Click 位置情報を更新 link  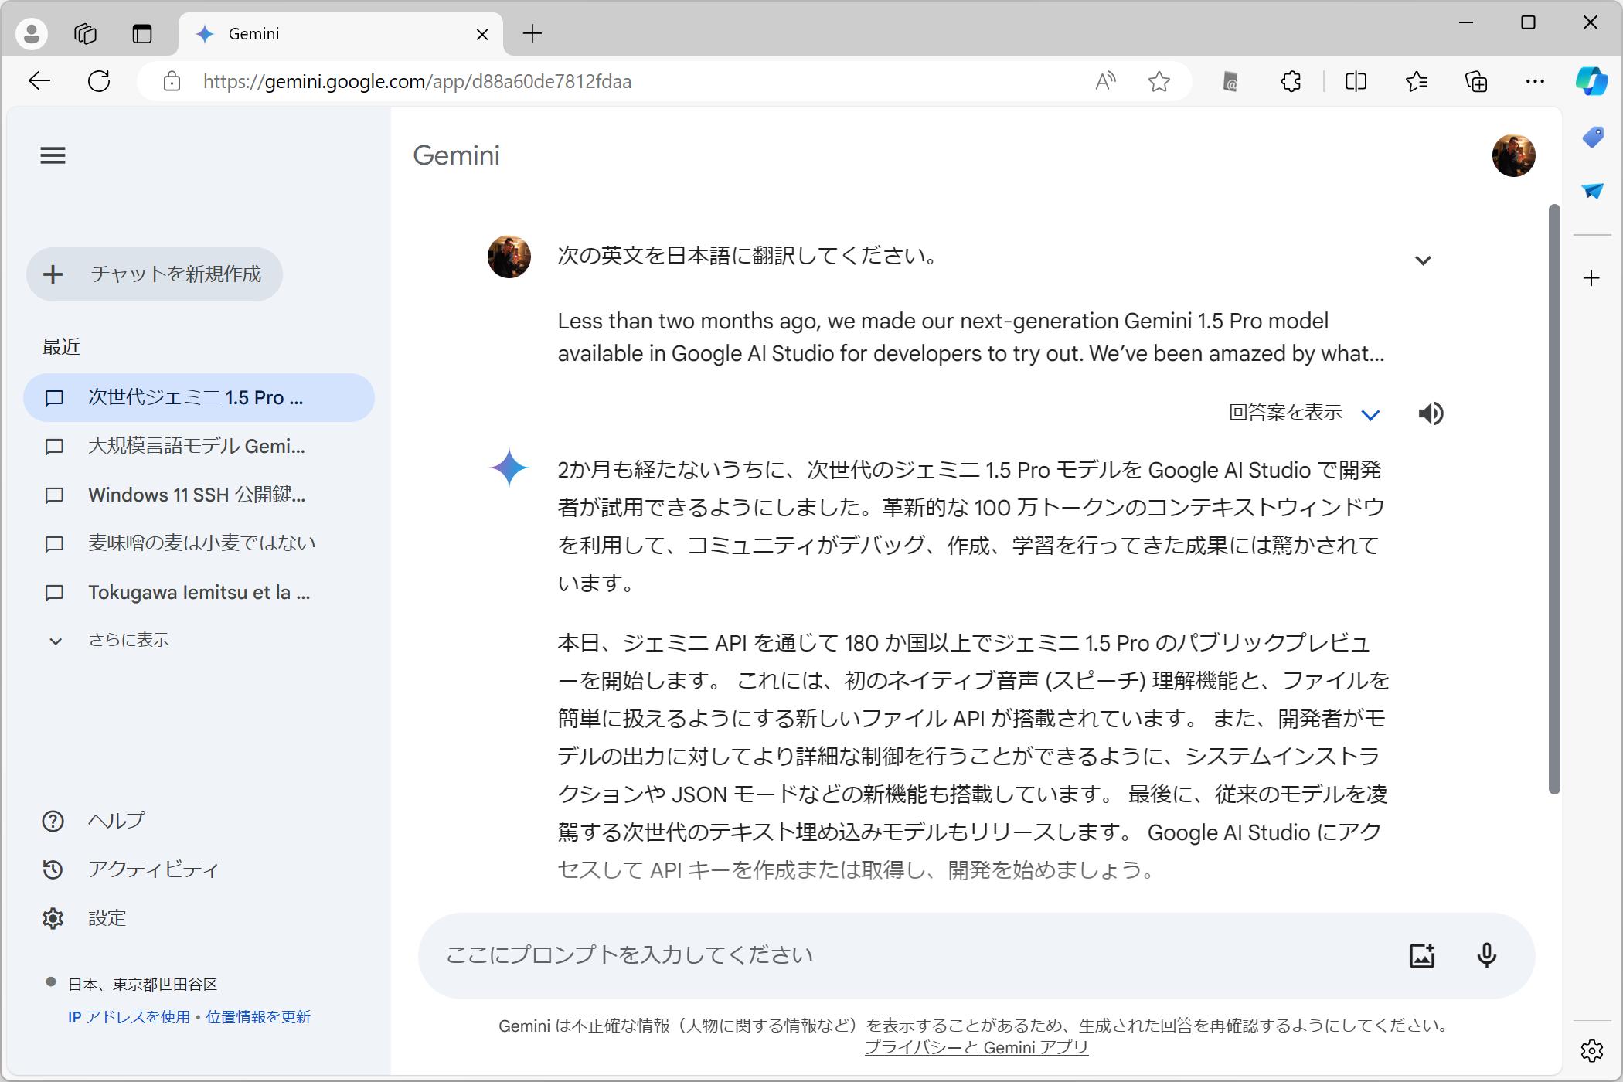[x=258, y=1017]
